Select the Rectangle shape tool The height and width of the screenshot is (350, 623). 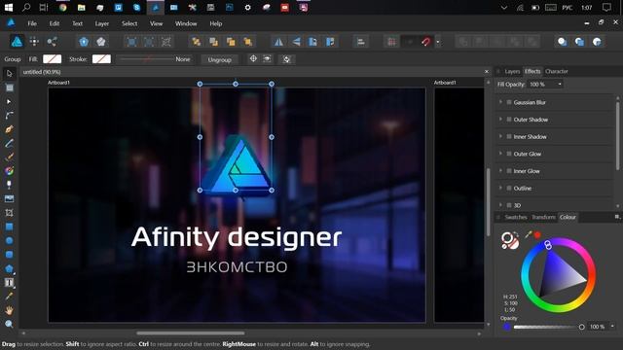tap(9, 227)
